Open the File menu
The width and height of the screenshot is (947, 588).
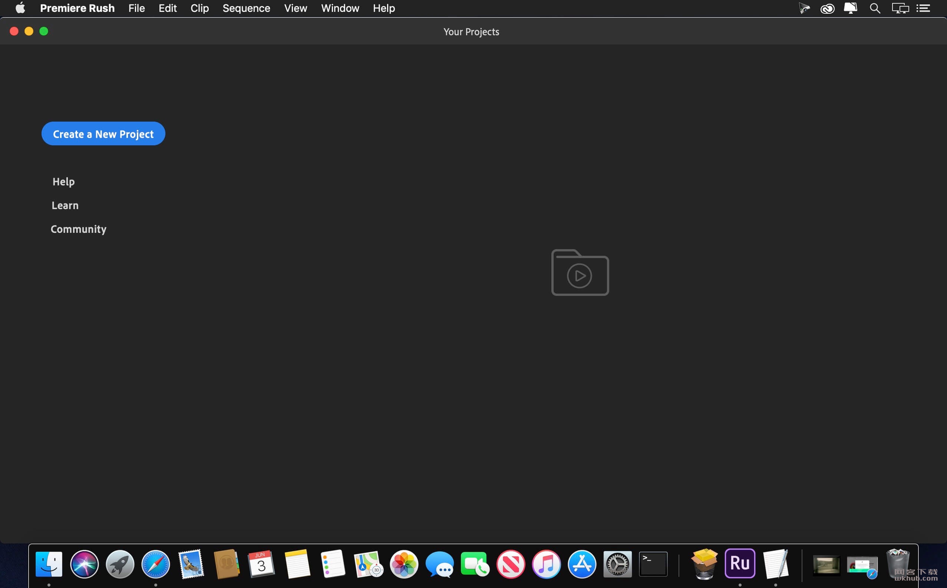(x=136, y=8)
